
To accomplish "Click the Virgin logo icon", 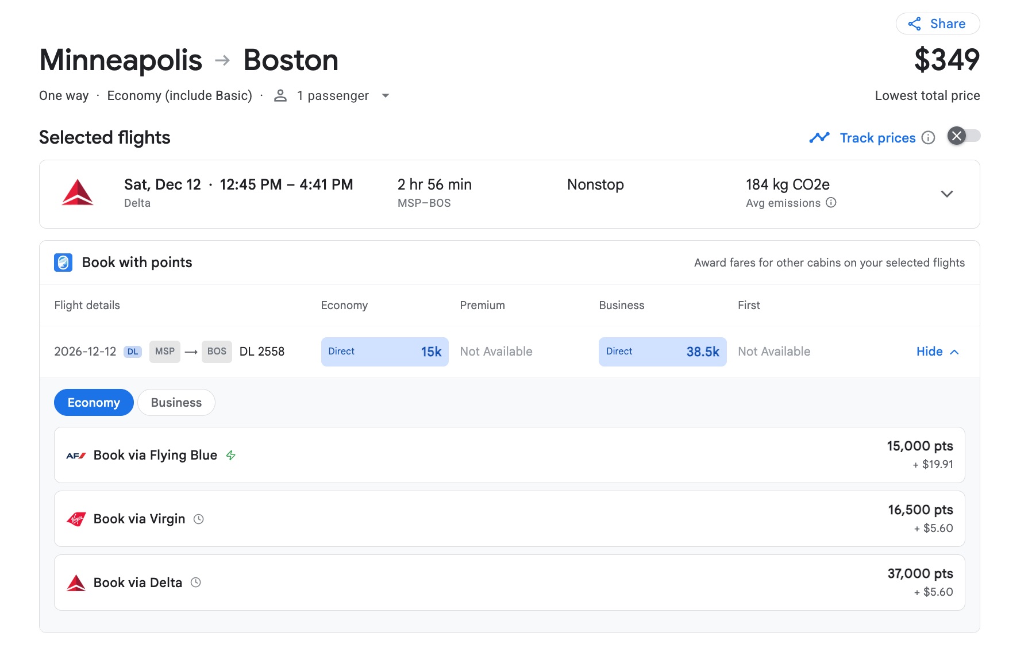I will coord(76,519).
